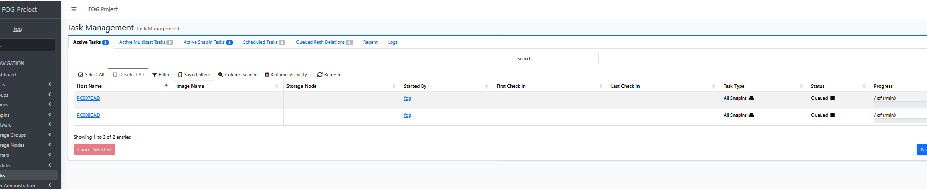Open the Scheduled Tasks tab

264,42
